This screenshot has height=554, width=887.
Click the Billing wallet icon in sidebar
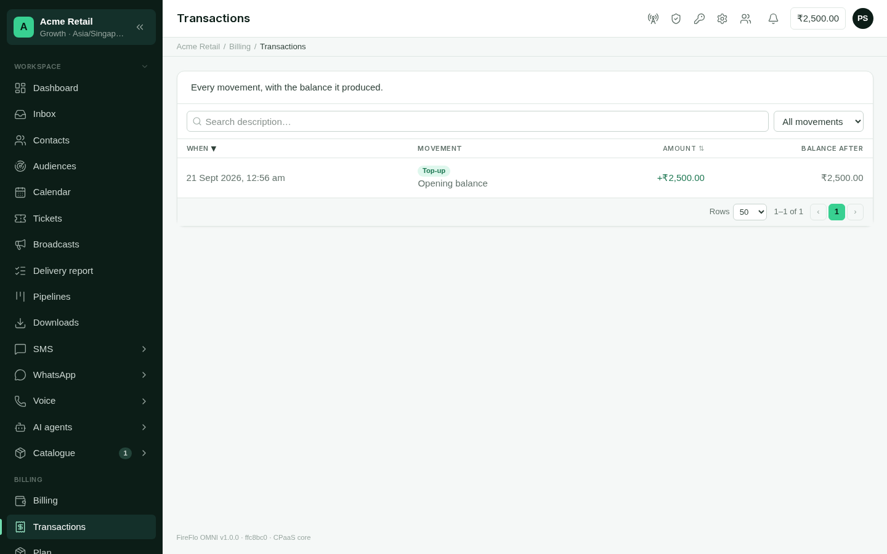[20, 500]
